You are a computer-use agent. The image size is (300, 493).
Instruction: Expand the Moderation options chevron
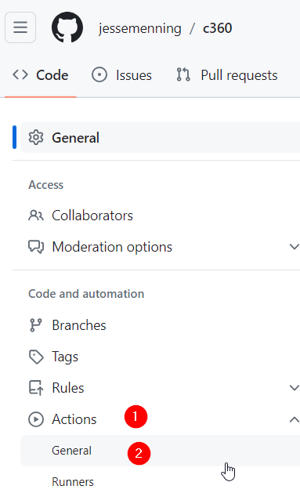294,247
